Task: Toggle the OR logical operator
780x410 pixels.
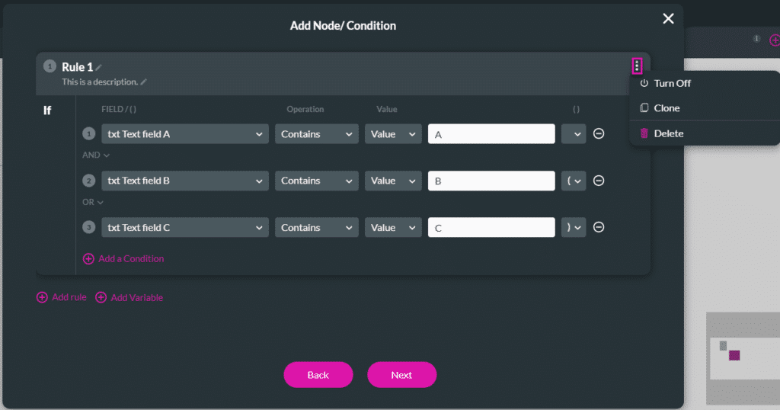Action: (94, 202)
